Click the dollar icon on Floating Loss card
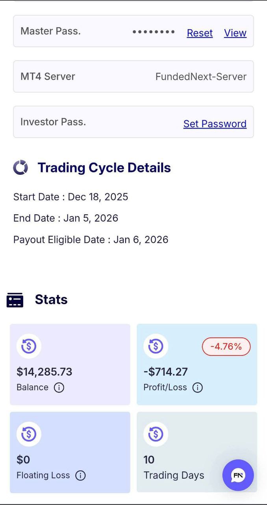The width and height of the screenshot is (267, 505). [x=29, y=434]
